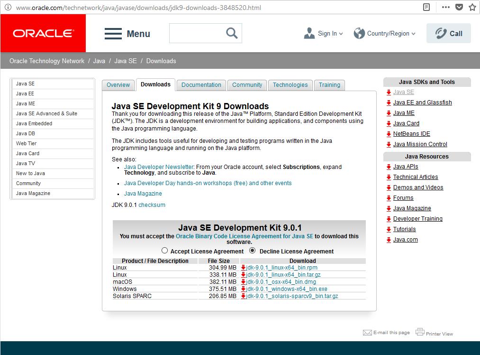The image size is (480, 355).
Task: Go to the Community tab
Action: (x=247, y=85)
